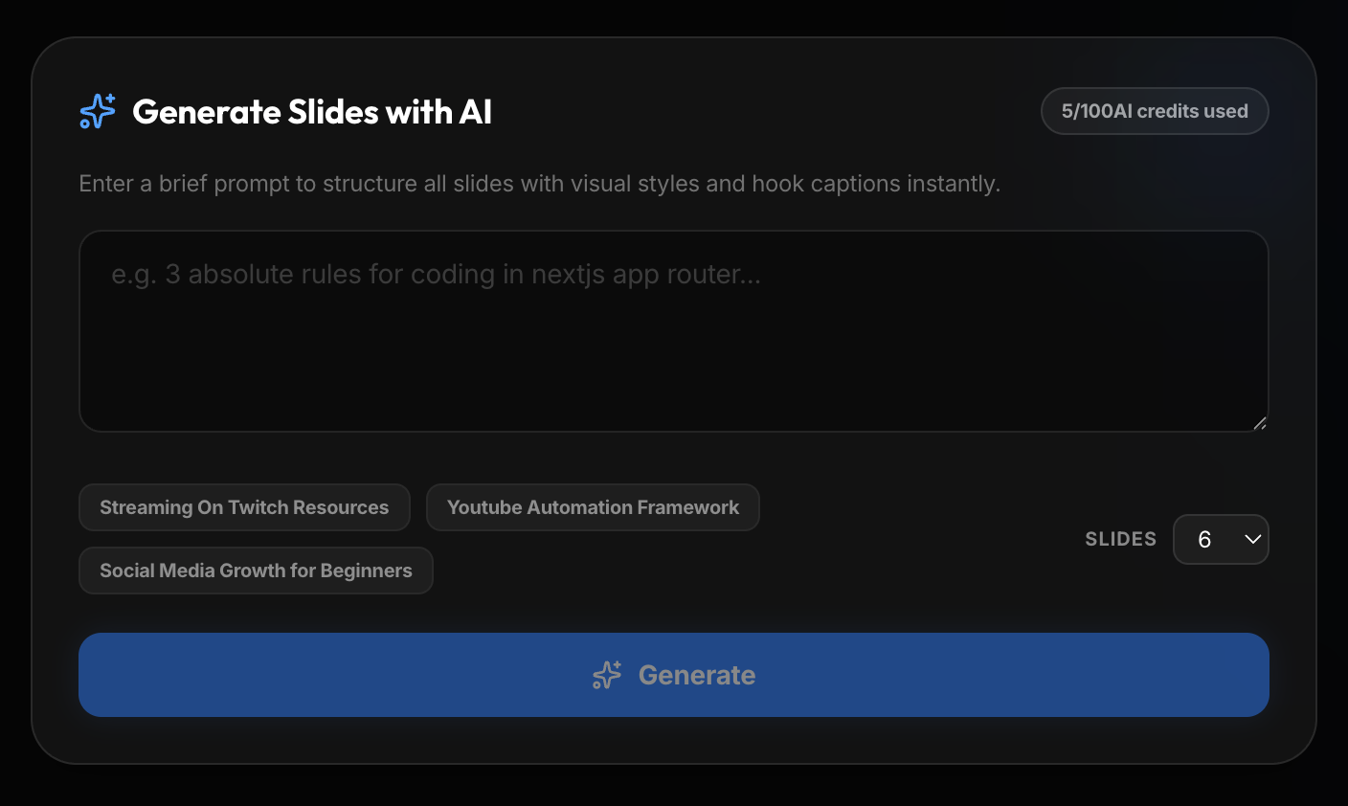Open the Slides count dropdown

coord(1221,540)
